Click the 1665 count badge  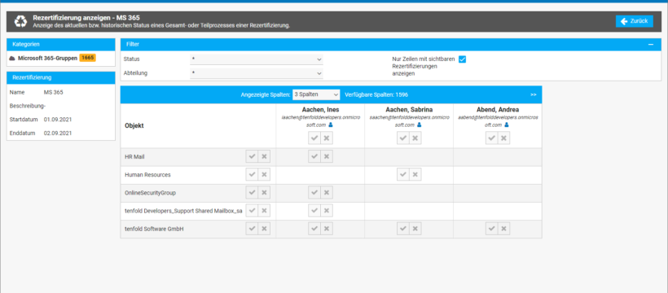(88, 58)
